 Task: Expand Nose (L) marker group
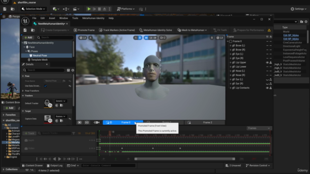pos(231,71)
